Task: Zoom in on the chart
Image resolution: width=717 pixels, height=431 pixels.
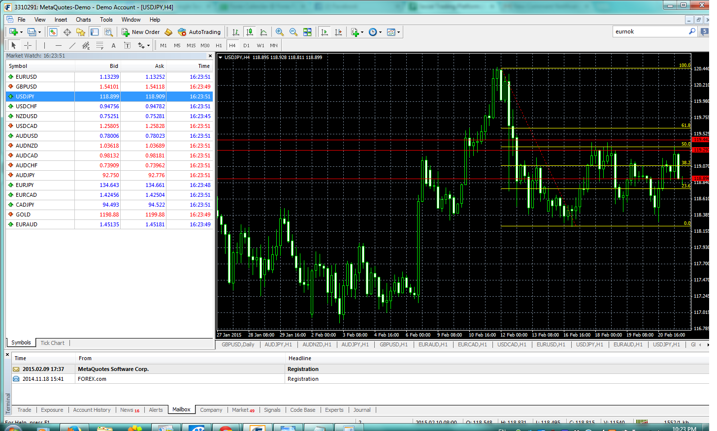Action: pyautogui.click(x=280, y=32)
